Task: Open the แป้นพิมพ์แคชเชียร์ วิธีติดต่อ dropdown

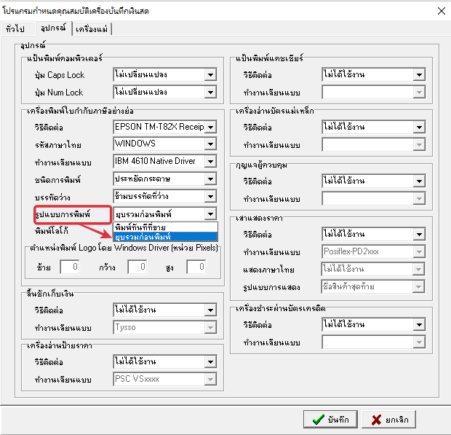Action: tap(418, 74)
